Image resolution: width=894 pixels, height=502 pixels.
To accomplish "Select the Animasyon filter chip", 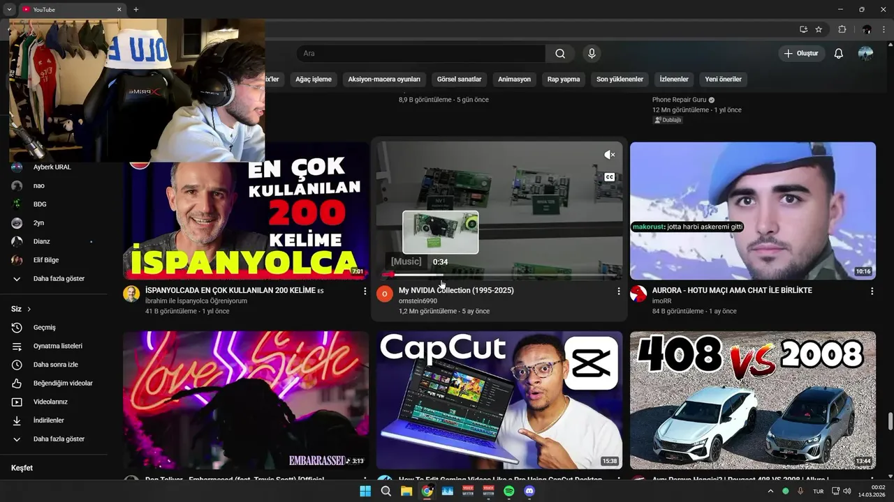I will click(x=515, y=79).
